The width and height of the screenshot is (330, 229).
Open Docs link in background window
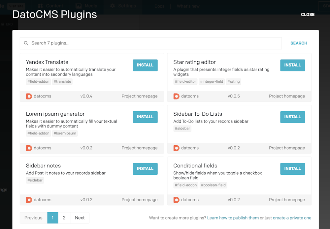[x=159, y=6]
